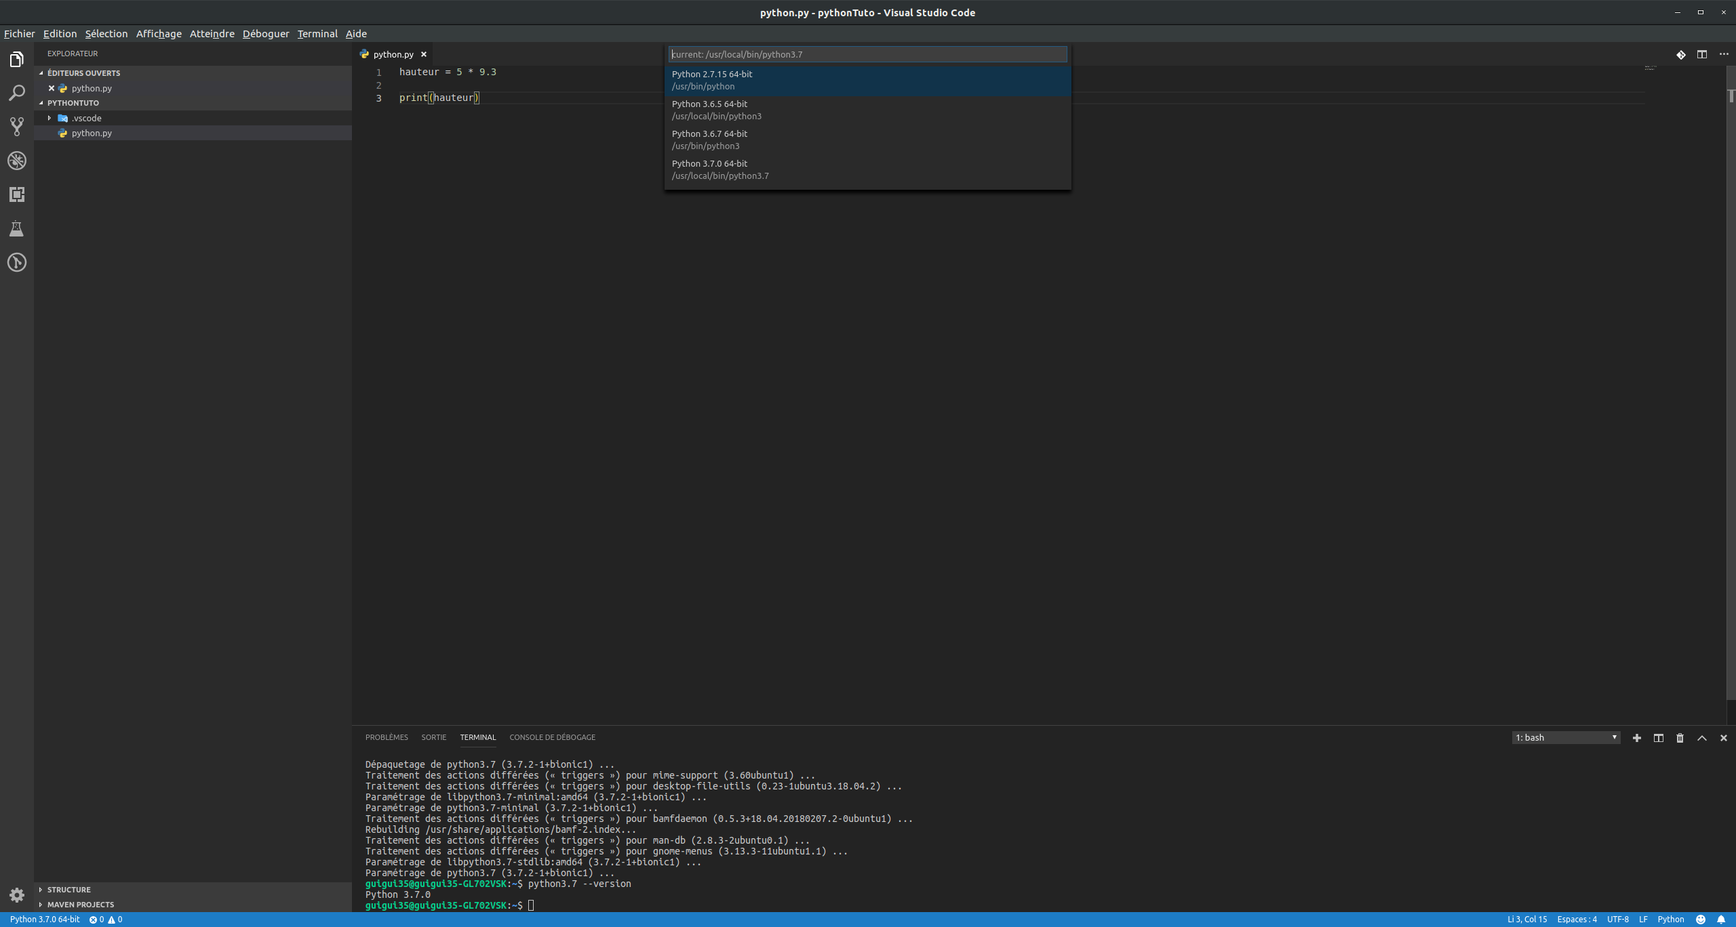Click line 1 code hauteur = 5 * 9.3

448,72
